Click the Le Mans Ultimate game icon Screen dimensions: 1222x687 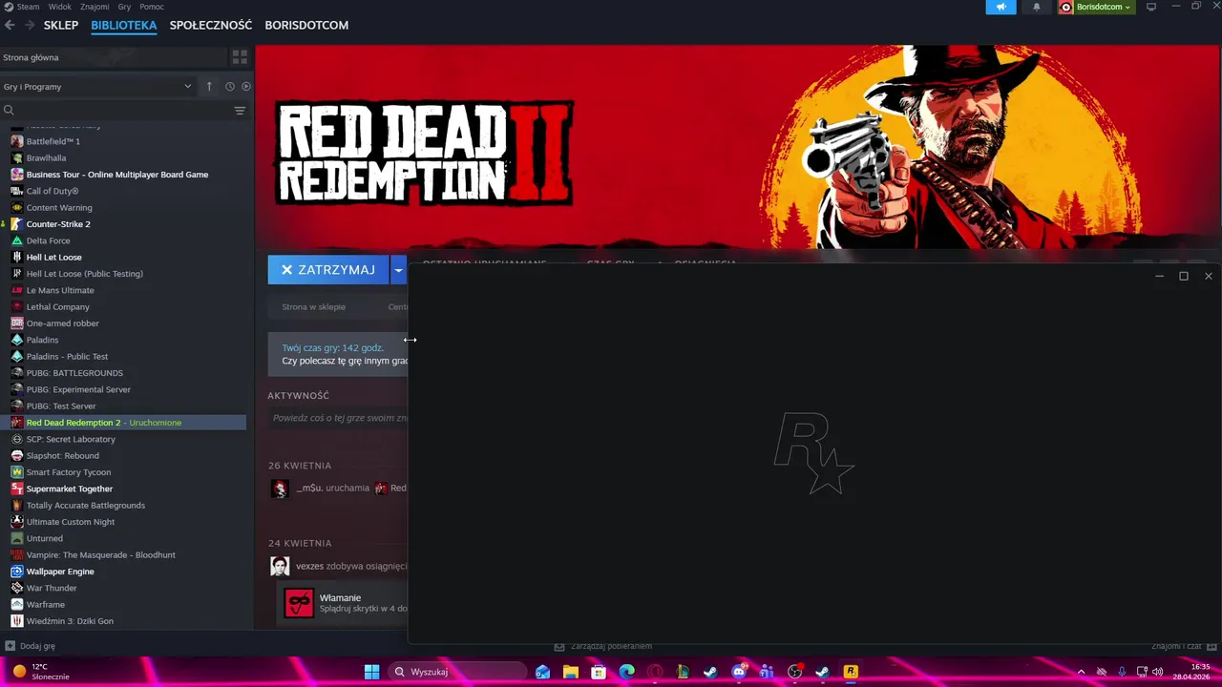point(17,290)
